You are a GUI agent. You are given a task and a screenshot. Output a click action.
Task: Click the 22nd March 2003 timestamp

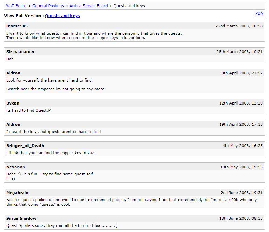click(239, 26)
